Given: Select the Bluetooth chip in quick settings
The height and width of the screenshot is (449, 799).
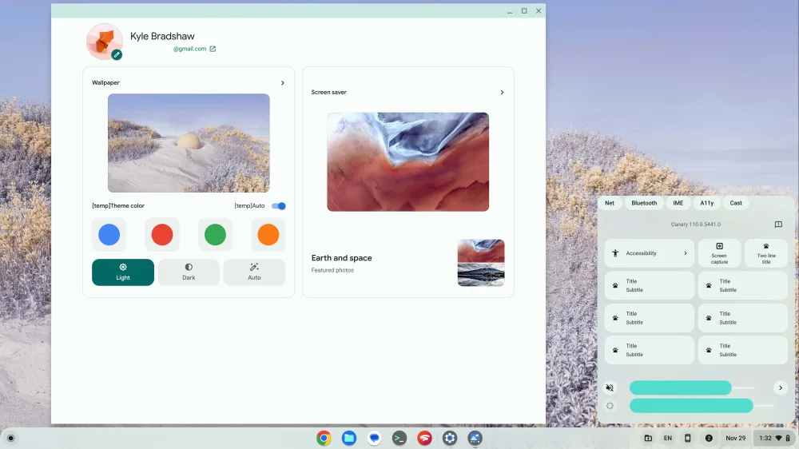Looking at the screenshot, I should [x=644, y=203].
